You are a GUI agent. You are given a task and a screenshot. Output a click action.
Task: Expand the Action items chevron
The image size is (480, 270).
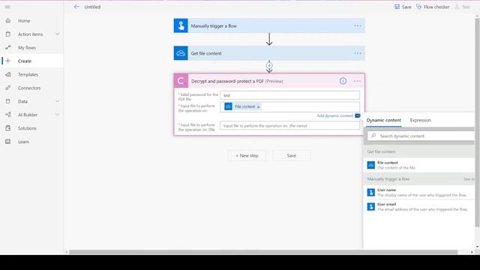(x=57, y=34)
